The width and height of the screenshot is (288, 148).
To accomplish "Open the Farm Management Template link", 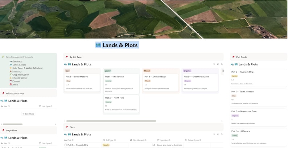I will tap(20, 57).
